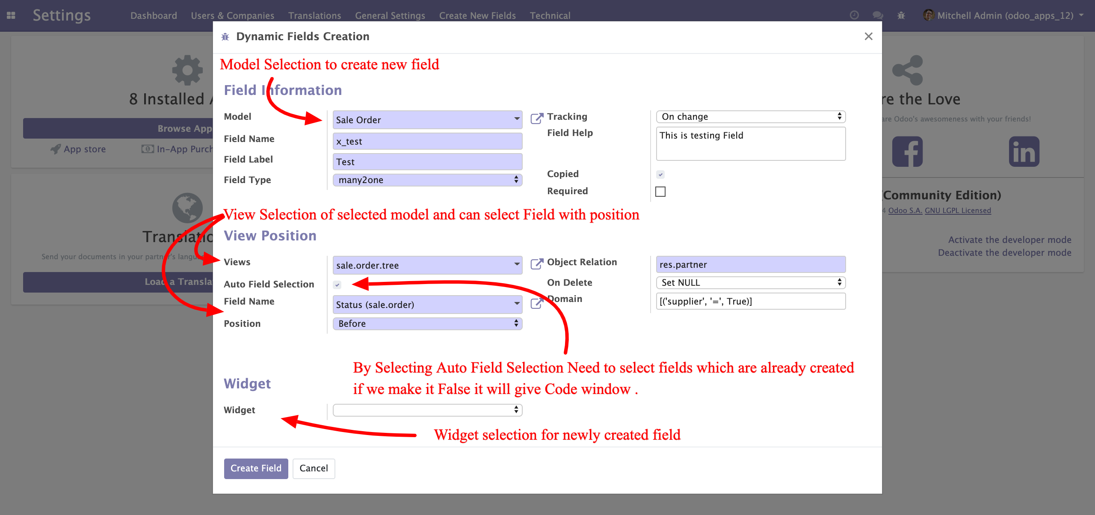Toggle the Copied checkbox
The width and height of the screenshot is (1095, 515).
[x=660, y=175]
